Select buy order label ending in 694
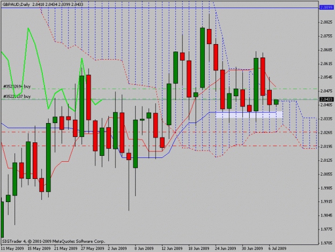This screenshot has width=335, height=252. point(17,87)
